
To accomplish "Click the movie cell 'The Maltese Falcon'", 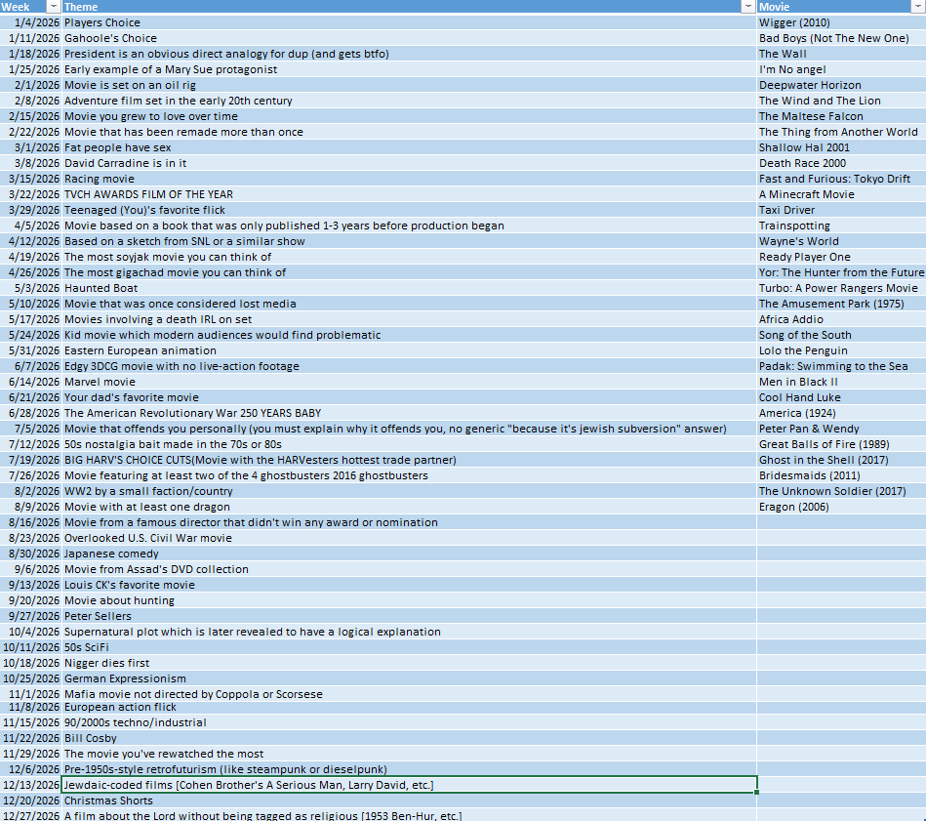I will pos(841,116).
